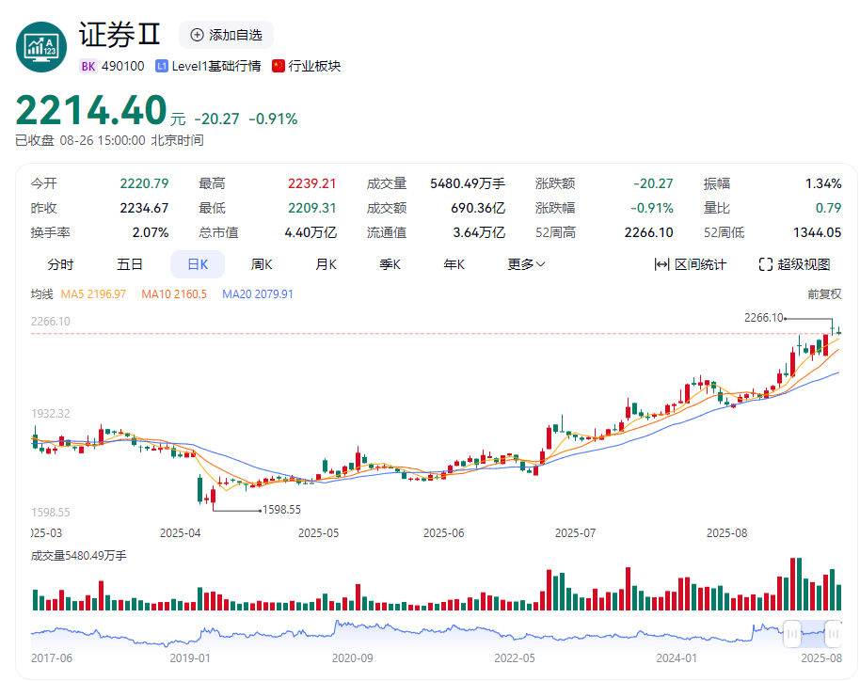860x681 pixels.
Task: Click 最高 value 2239.21
Action: point(312,183)
